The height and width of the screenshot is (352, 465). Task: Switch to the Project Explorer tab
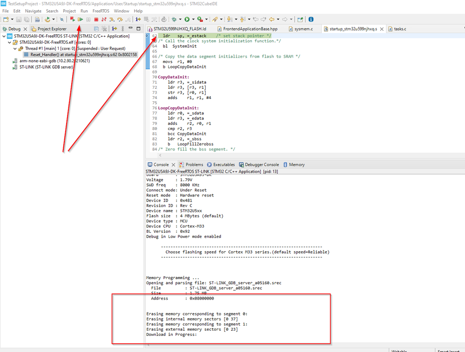coord(52,29)
